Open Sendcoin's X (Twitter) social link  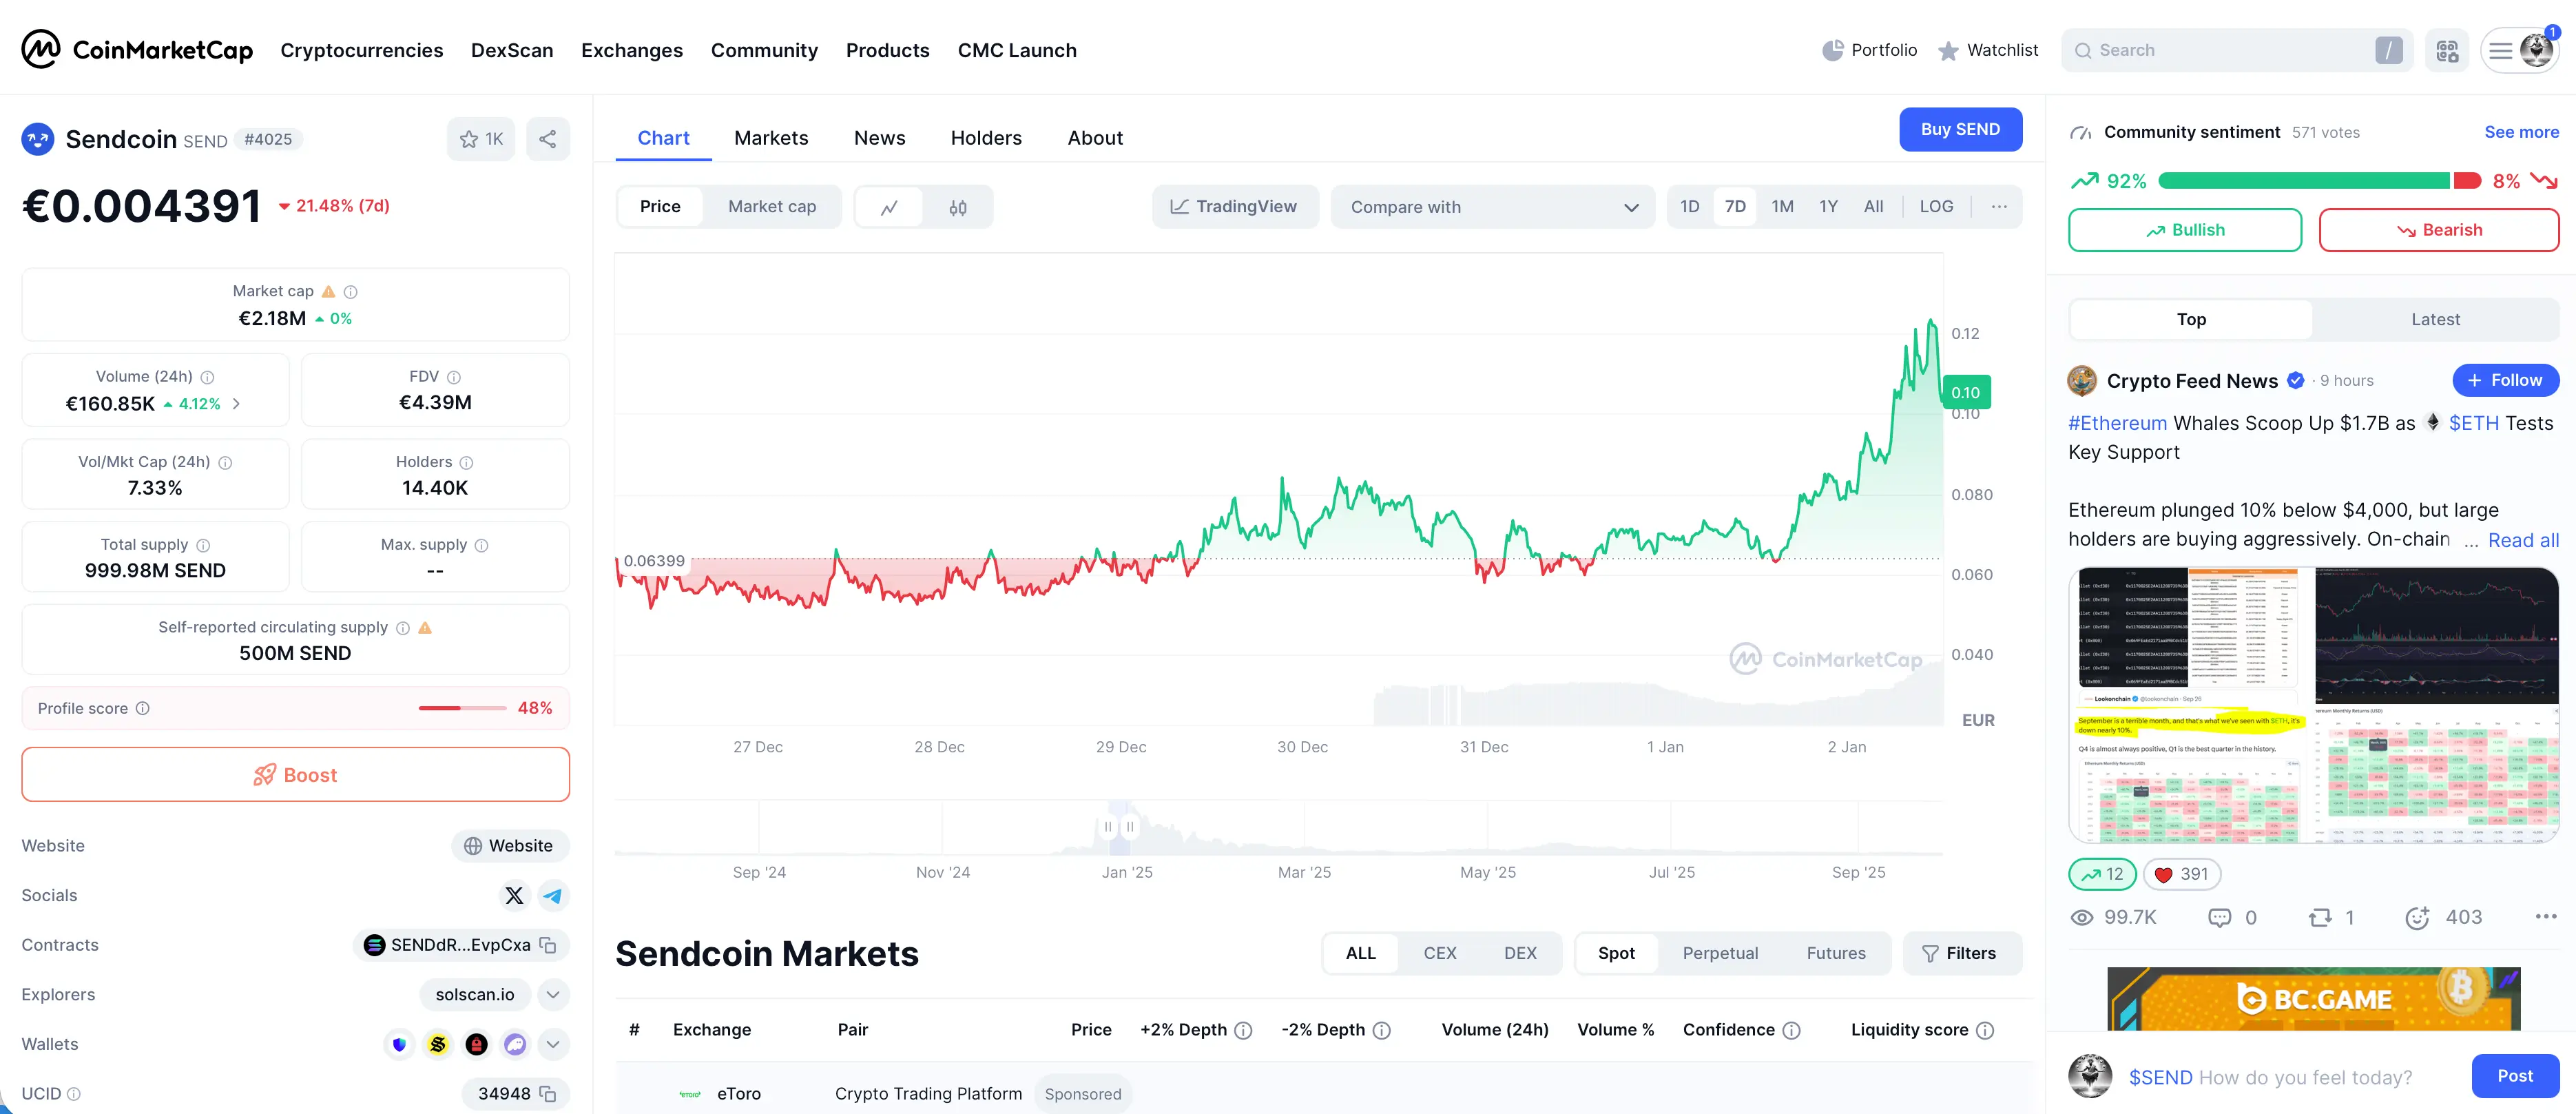point(514,895)
